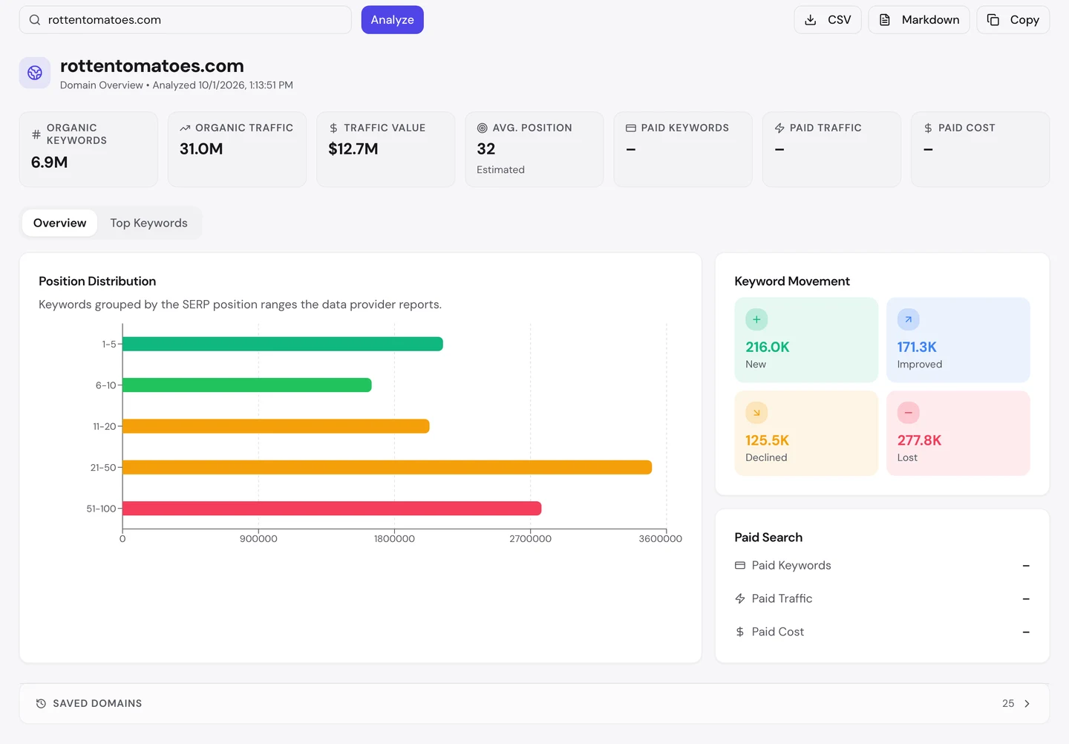Click the blue arrow icon for Improved keywords
The image size is (1069, 744).
(908, 319)
